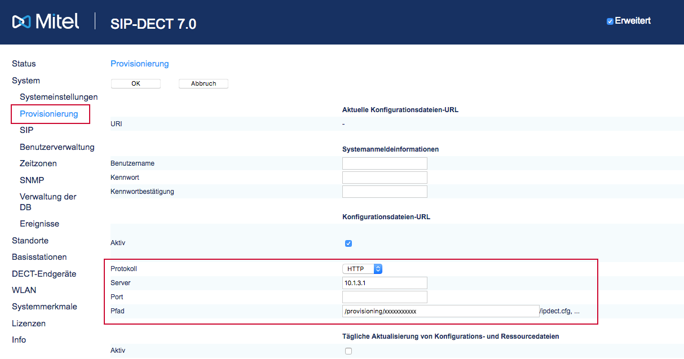Viewport: 684px width, 359px height.
Task: Open SNMP settings
Action: click(x=32, y=180)
